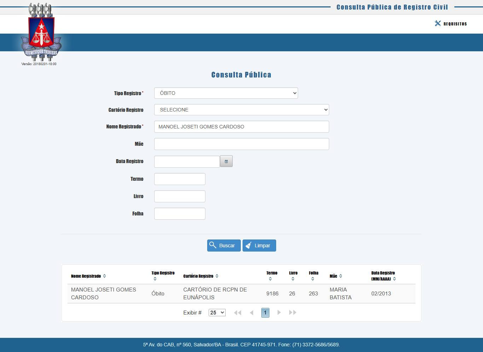Sort by Data Registro column arrows
The image size is (483, 352).
(394, 279)
